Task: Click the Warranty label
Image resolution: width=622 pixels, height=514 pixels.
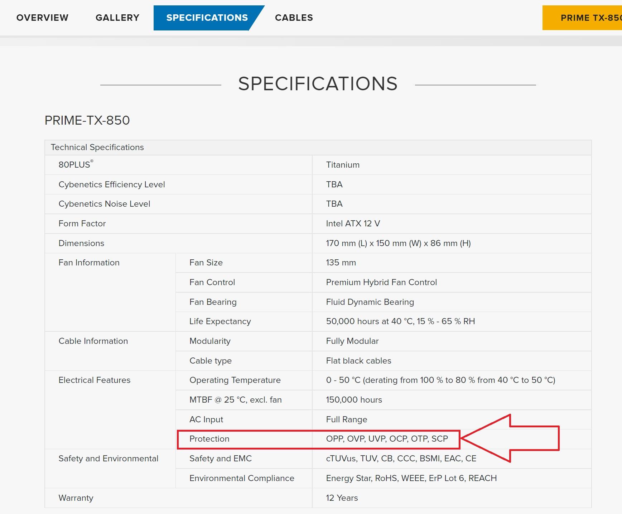Action: 76,498
